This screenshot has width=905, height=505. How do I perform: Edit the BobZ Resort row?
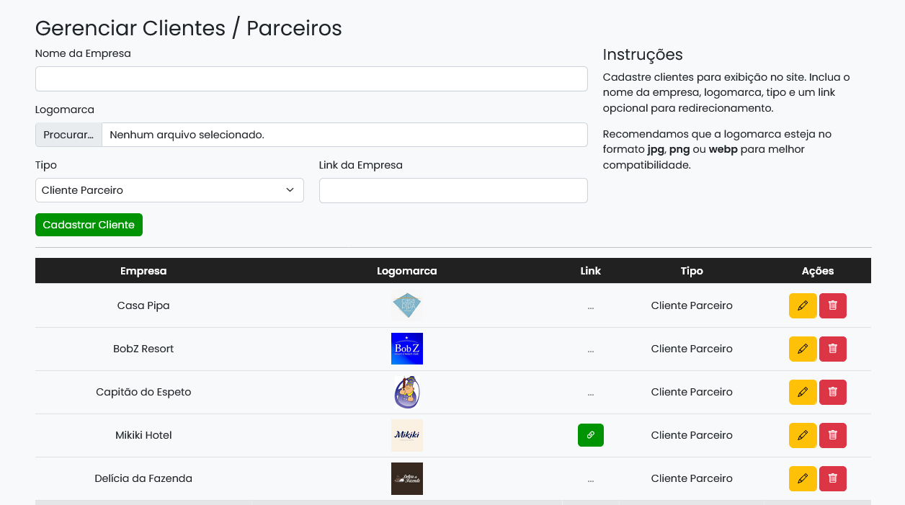(x=803, y=349)
